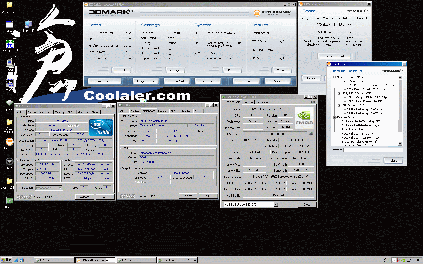Click Run 3DMark button
The width and height of the screenshot is (423, 264).
(105, 81)
